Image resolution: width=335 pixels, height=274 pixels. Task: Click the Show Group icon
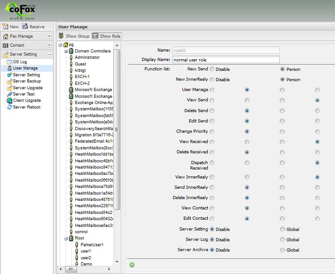point(61,36)
